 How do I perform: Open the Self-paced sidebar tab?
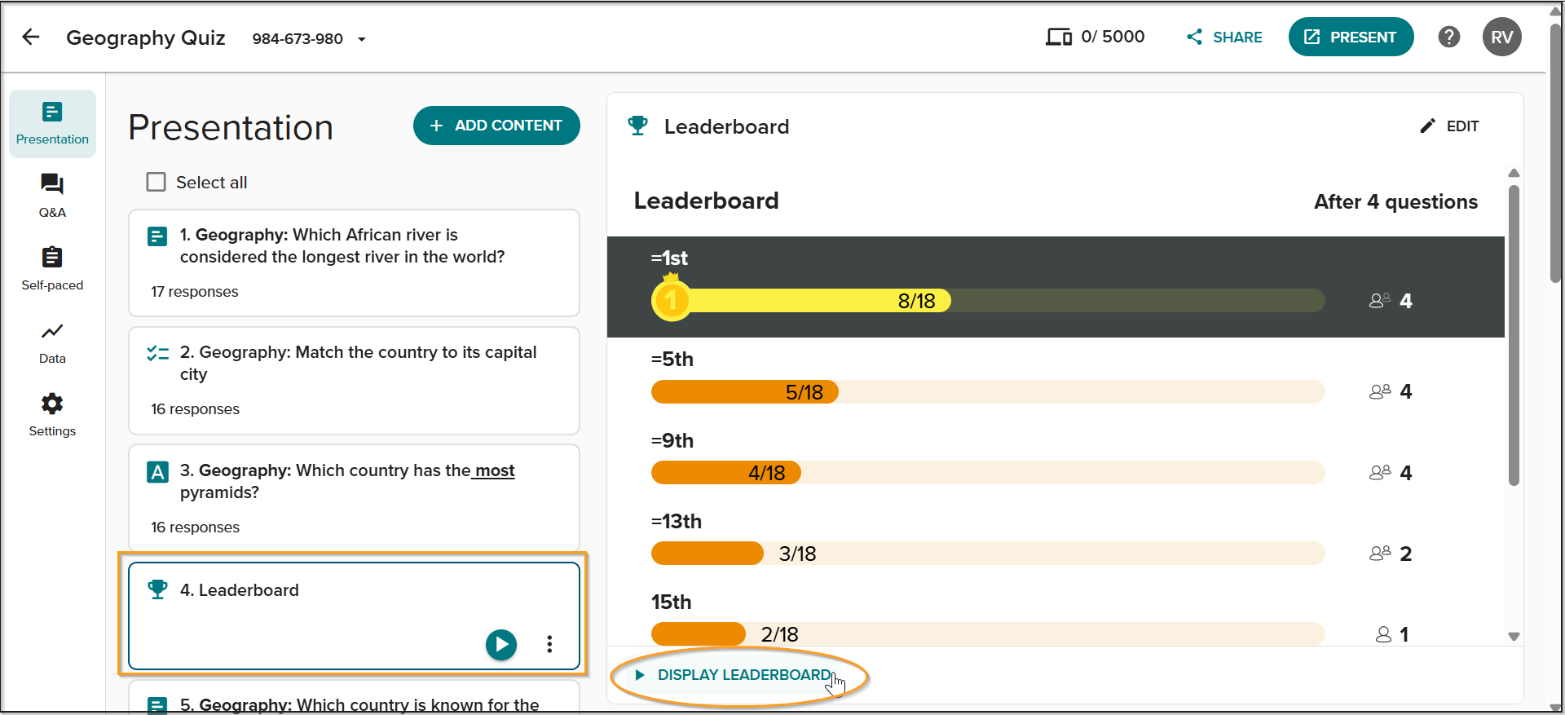point(52,268)
